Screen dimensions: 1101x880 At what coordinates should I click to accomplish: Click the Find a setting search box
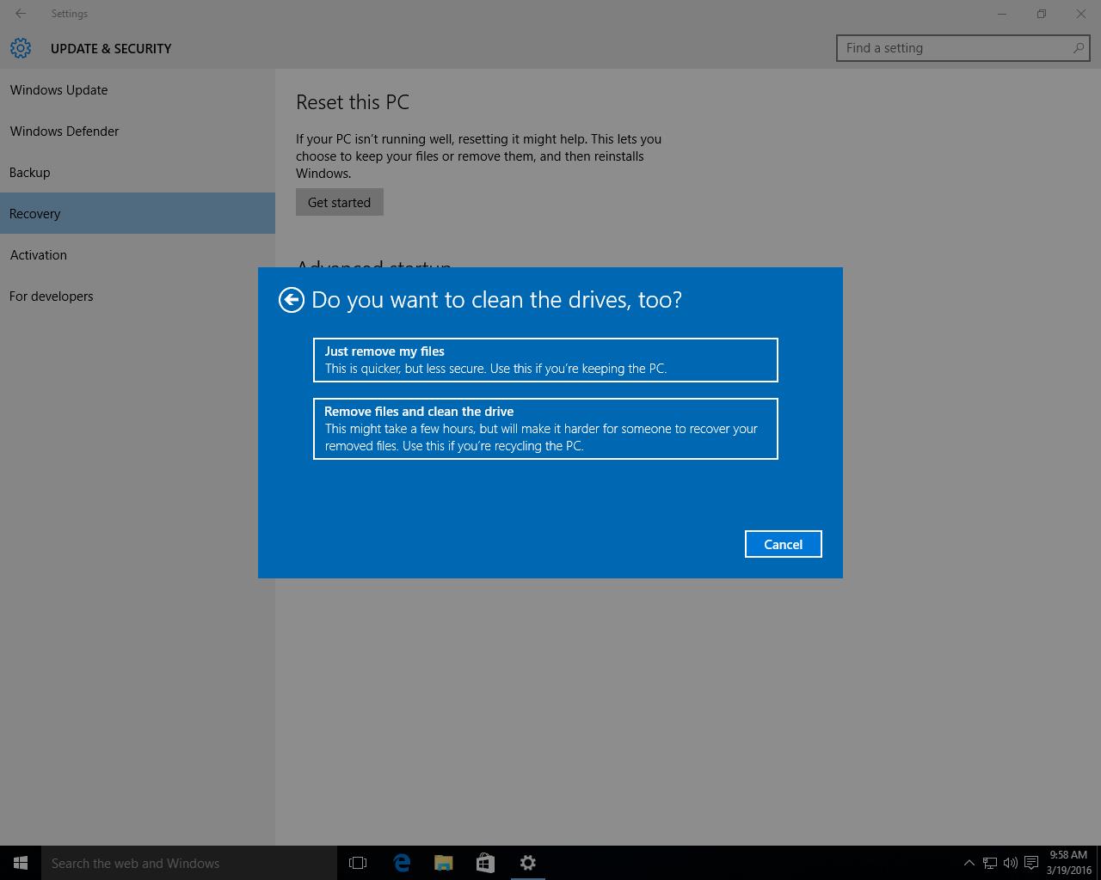pos(963,48)
